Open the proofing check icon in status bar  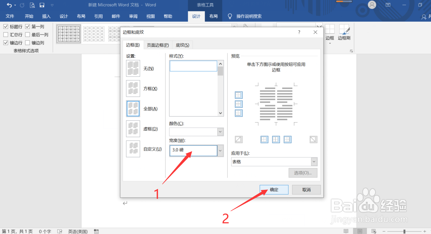pyautogui.click(x=60, y=231)
